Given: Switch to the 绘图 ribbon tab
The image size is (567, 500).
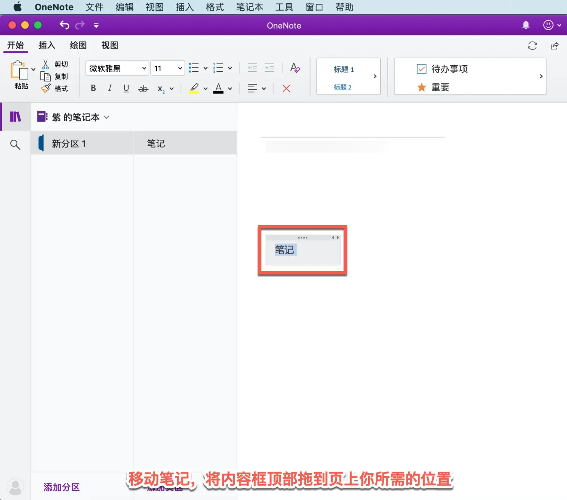Looking at the screenshot, I should (77, 45).
